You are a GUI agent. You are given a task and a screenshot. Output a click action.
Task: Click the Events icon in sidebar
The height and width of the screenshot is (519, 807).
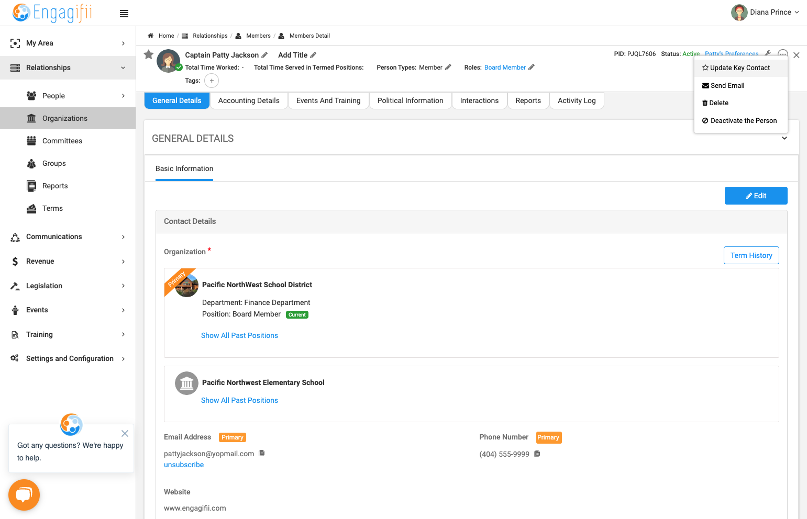pos(15,310)
